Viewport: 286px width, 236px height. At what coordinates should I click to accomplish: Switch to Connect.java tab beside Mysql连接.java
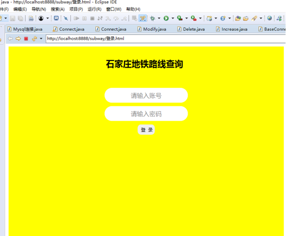tap(69, 29)
